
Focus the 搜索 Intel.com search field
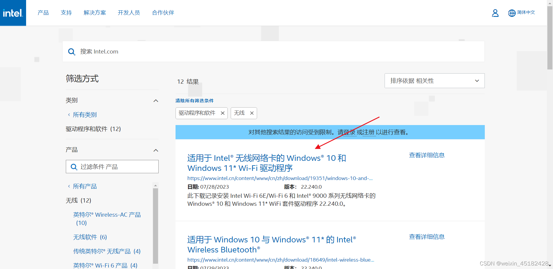[273, 51]
